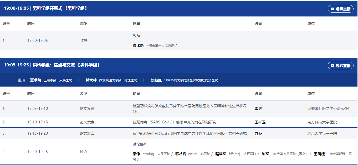
Task: Select discussion guest 赵福军
Action: click(221, 154)
